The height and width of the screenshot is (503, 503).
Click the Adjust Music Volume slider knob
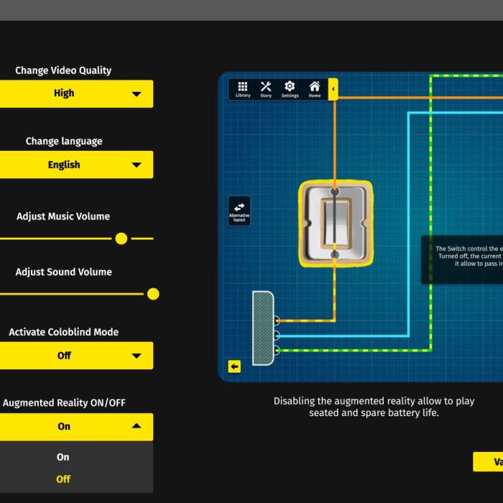coord(121,239)
